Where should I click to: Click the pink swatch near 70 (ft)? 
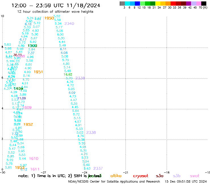coord(198,3)
